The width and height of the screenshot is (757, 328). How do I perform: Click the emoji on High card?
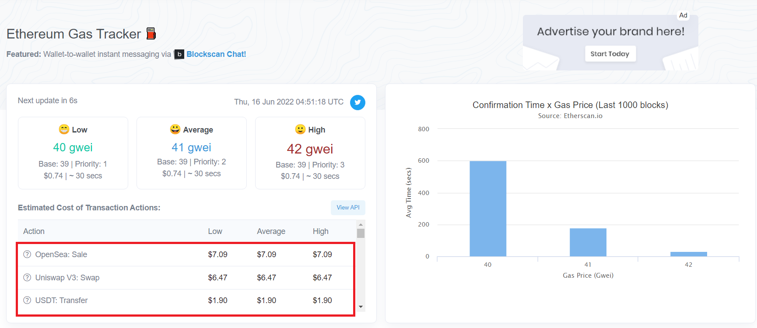[x=300, y=129]
